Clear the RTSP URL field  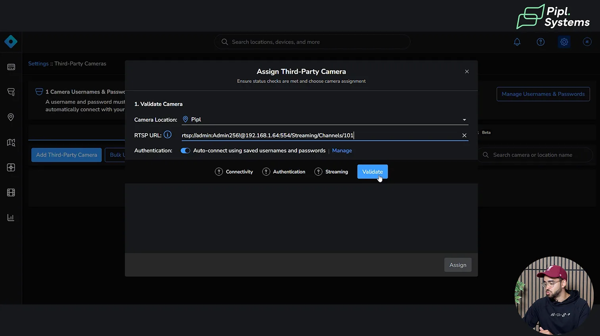(464, 136)
